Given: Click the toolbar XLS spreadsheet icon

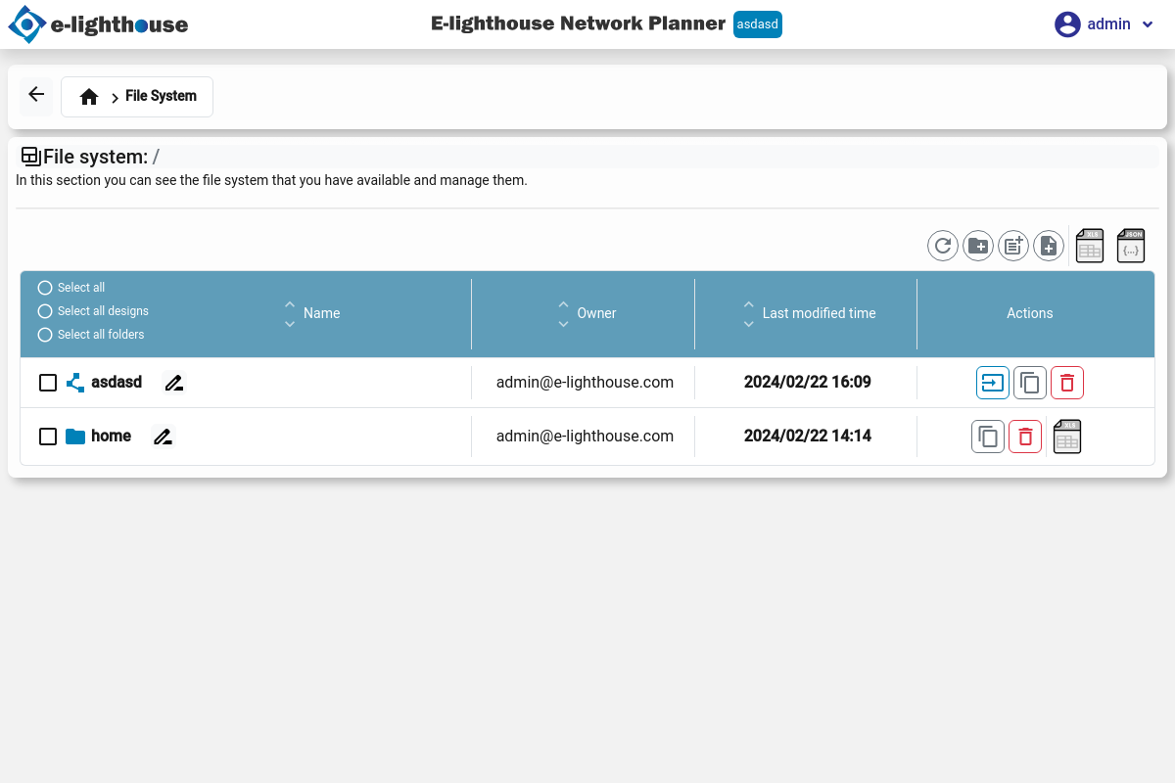Looking at the screenshot, I should (1090, 246).
